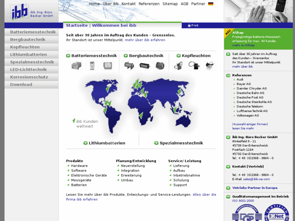Click the Kopfleuchten section heading

coord(196,56)
